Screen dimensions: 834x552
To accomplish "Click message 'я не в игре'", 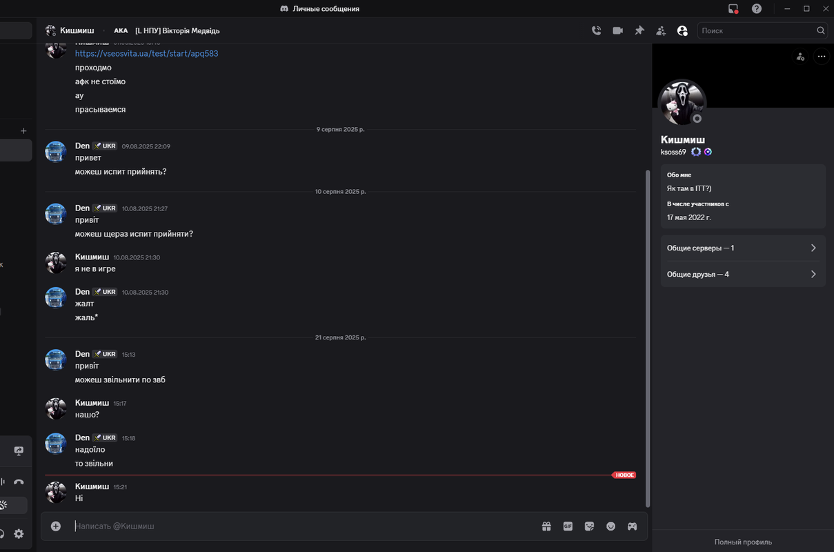I will pyautogui.click(x=95, y=268).
